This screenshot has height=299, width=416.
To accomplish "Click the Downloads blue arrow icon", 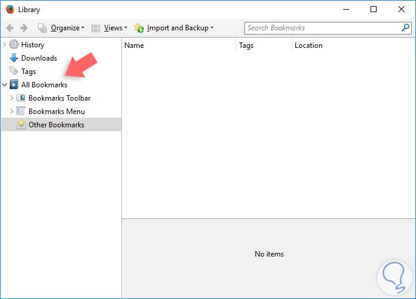I will (14, 58).
